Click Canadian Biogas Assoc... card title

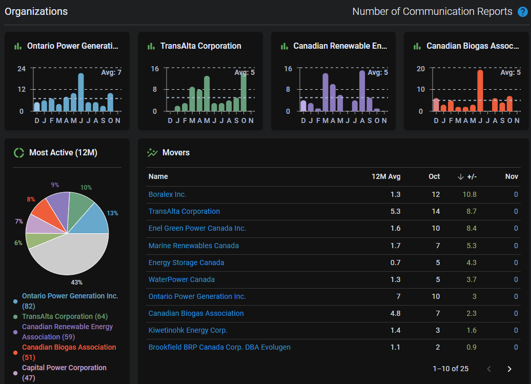click(473, 46)
